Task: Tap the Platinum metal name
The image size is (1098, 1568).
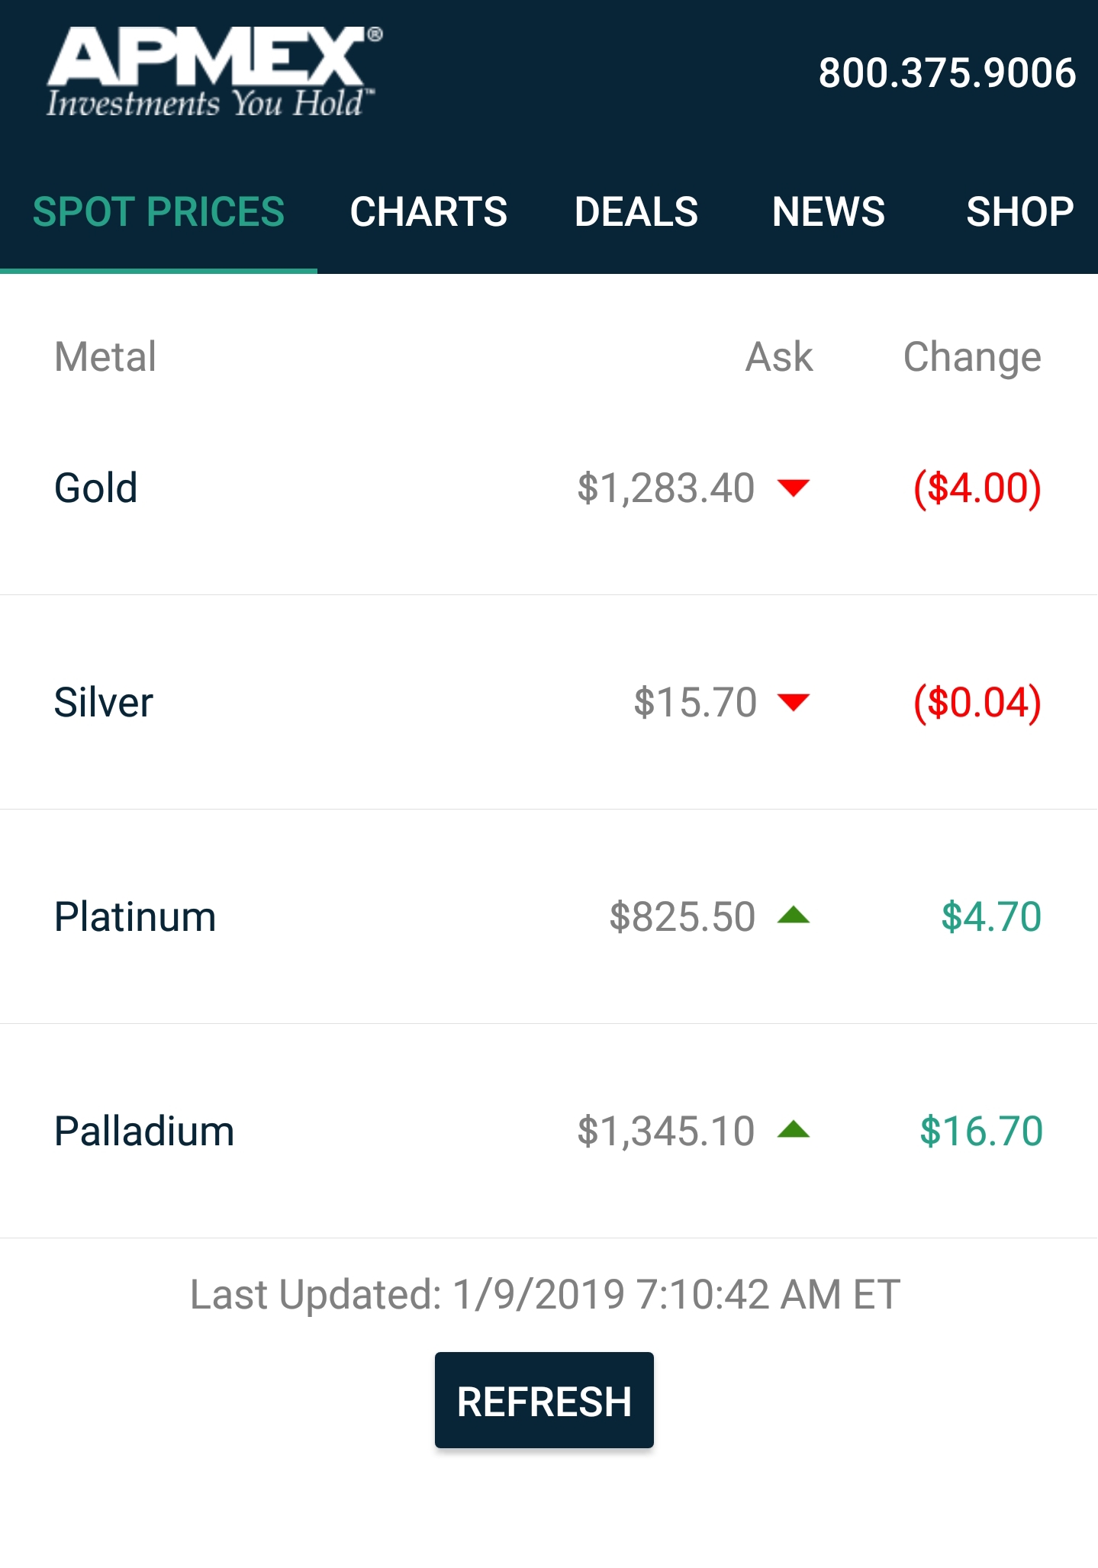Action: 135,916
